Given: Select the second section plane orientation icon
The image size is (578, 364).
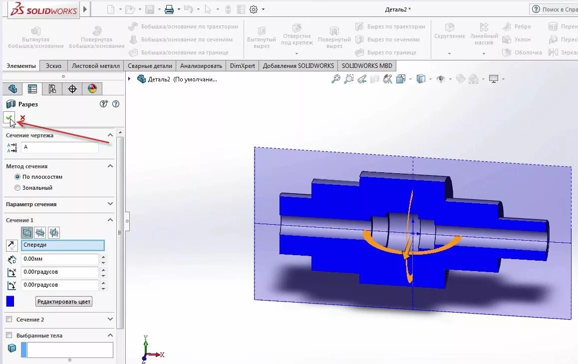Looking at the screenshot, I should [x=40, y=233].
